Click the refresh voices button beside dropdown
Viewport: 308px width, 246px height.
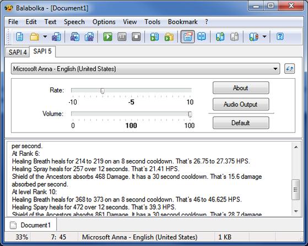tap(289, 69)
